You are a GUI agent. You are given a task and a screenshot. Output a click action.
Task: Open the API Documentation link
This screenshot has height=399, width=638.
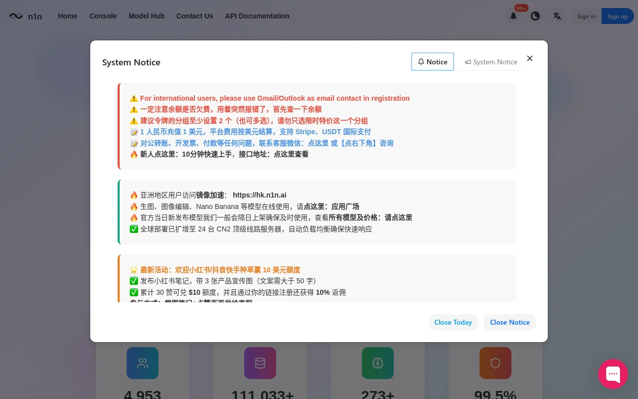(x=257, y=16)
